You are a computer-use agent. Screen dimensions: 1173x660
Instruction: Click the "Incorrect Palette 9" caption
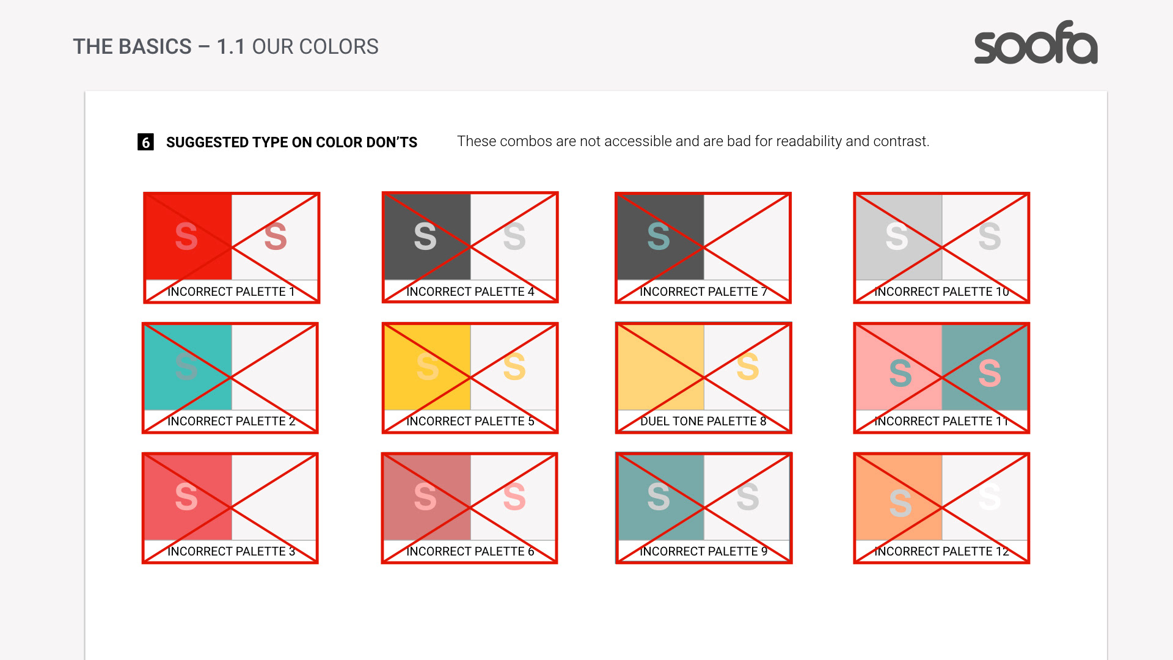(703, 551)
